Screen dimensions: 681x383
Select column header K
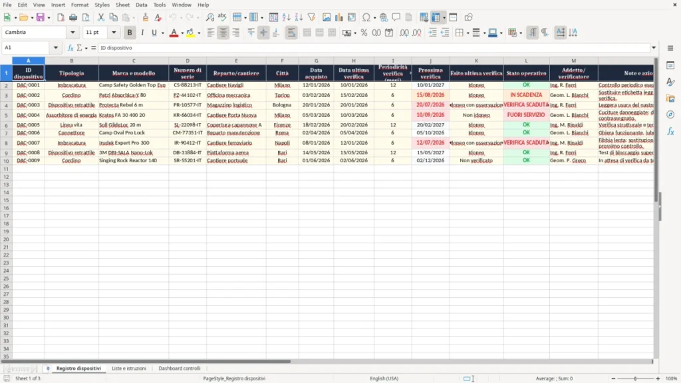(476, 61)
